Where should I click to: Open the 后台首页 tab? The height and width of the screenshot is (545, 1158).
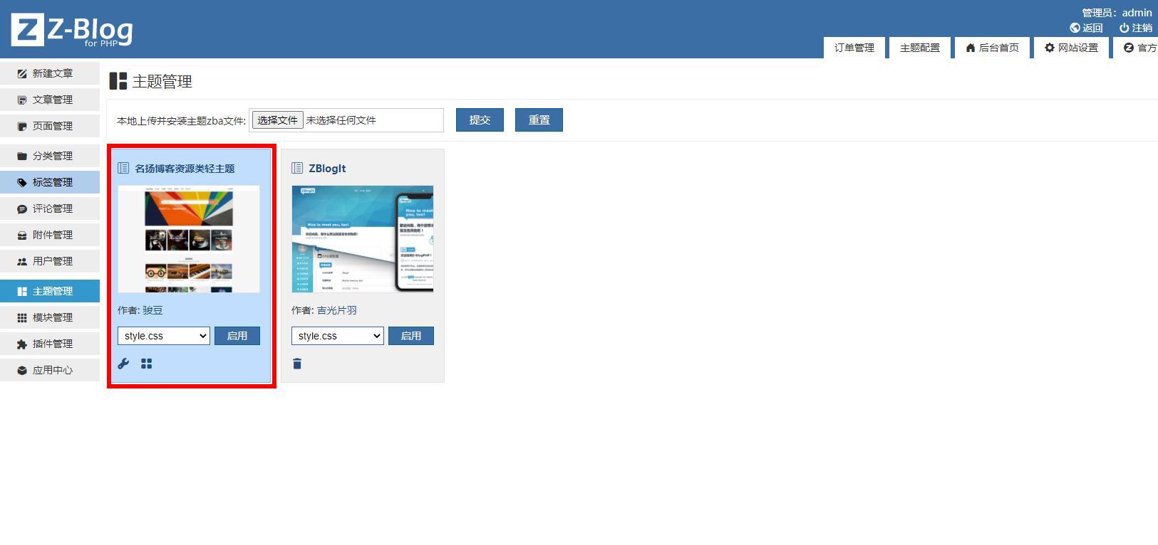992,48
